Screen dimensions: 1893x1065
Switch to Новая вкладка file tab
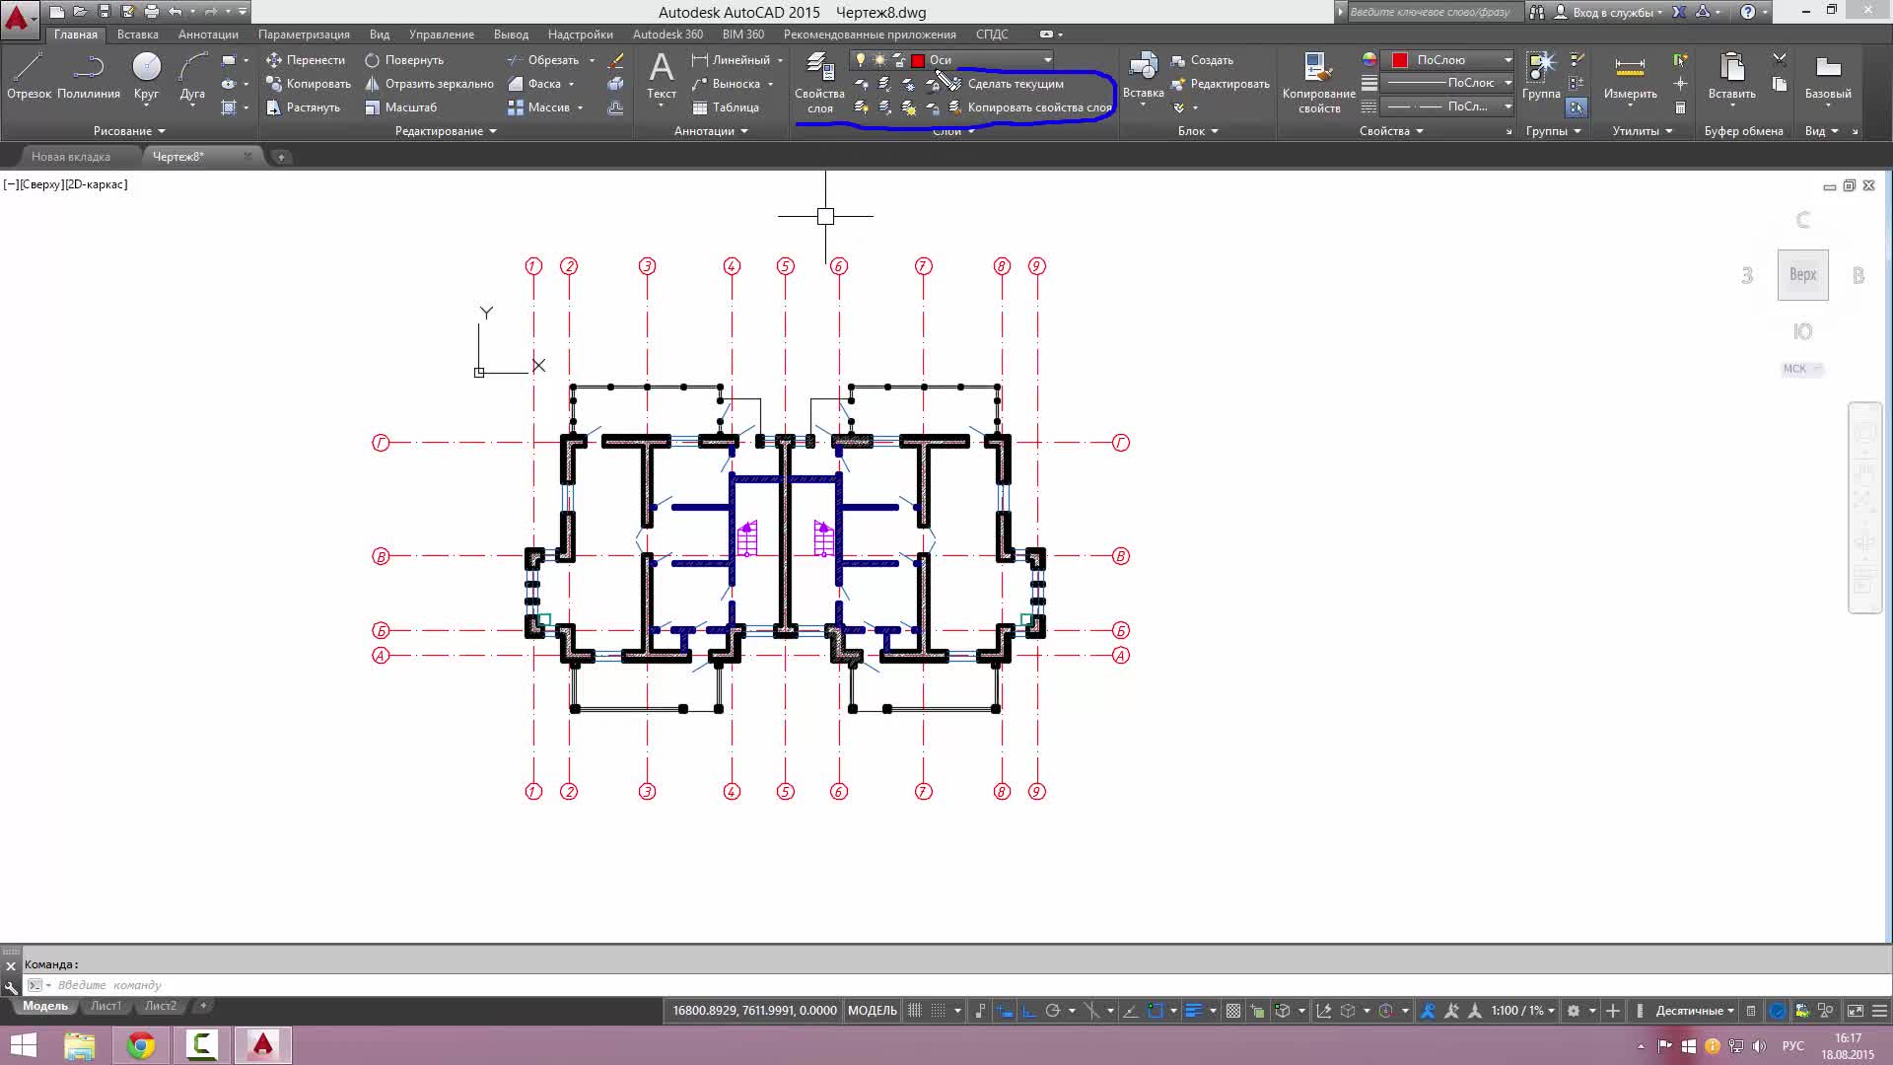click(71, 157)
